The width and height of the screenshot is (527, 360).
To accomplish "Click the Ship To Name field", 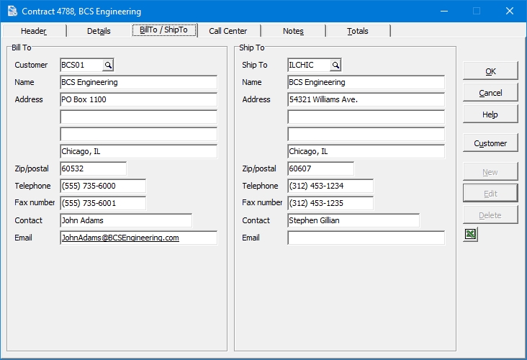I will tap(366, 82).
